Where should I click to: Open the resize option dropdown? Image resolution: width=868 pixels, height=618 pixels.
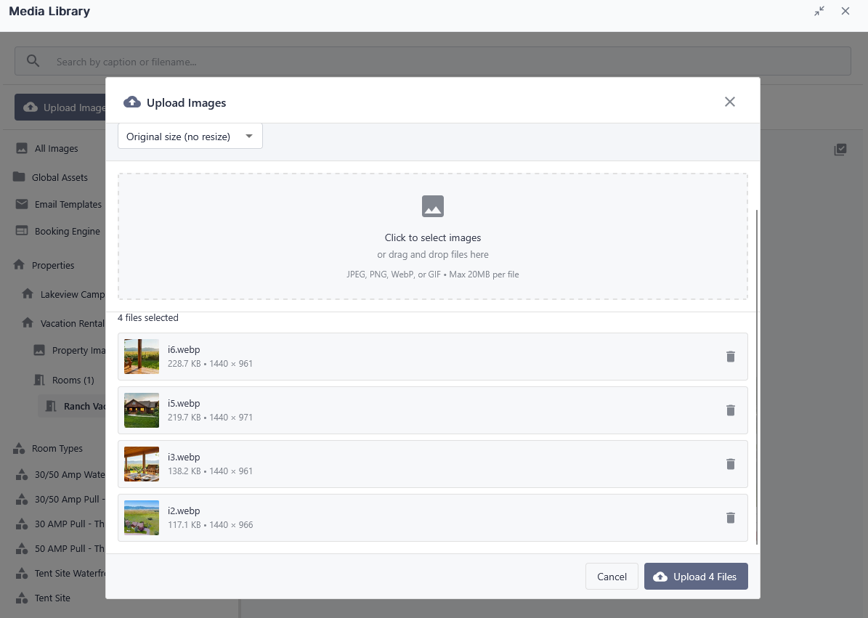[x=190, y=137]
